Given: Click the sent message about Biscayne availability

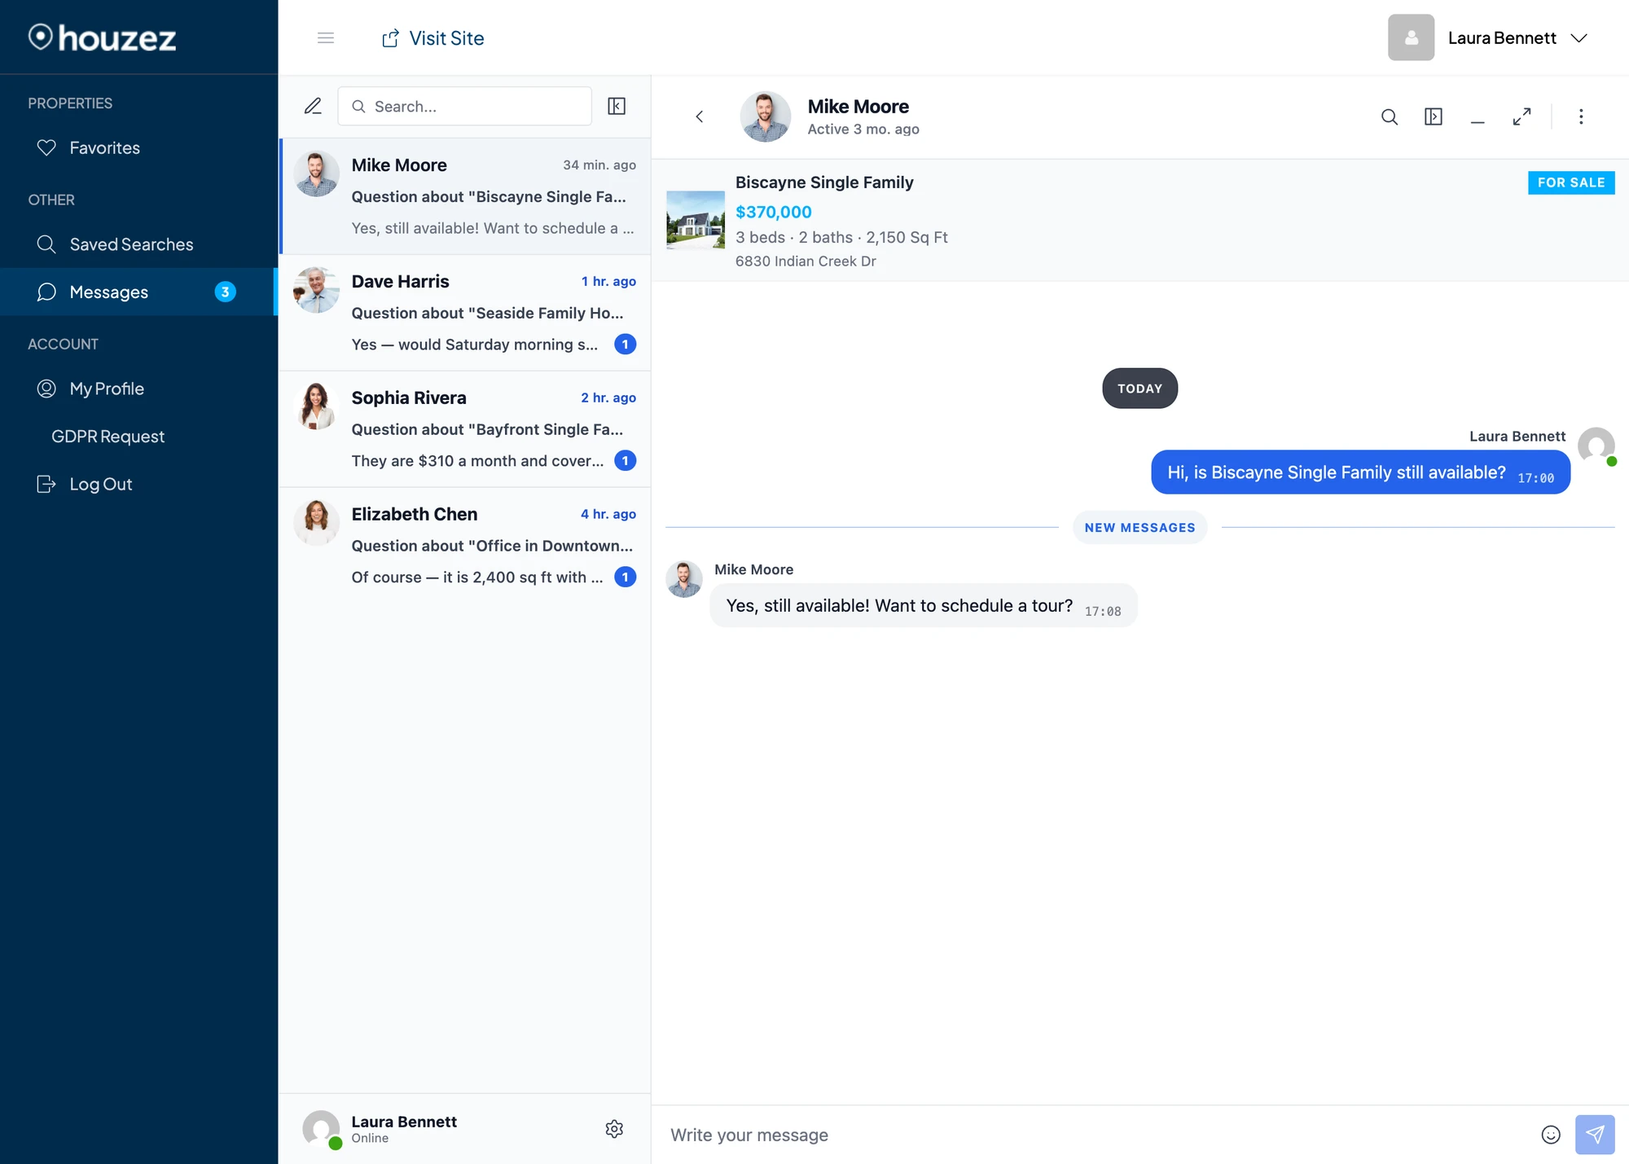Looking at the screenshot, I should click(x=1360, y=472).
